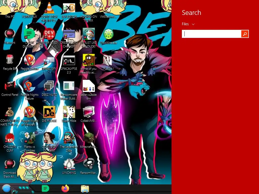Select the CHUZZIN CUM red fuzzball icon
Image resolution: width=259 pixels, height=194 pixels.
pos(10,142)
